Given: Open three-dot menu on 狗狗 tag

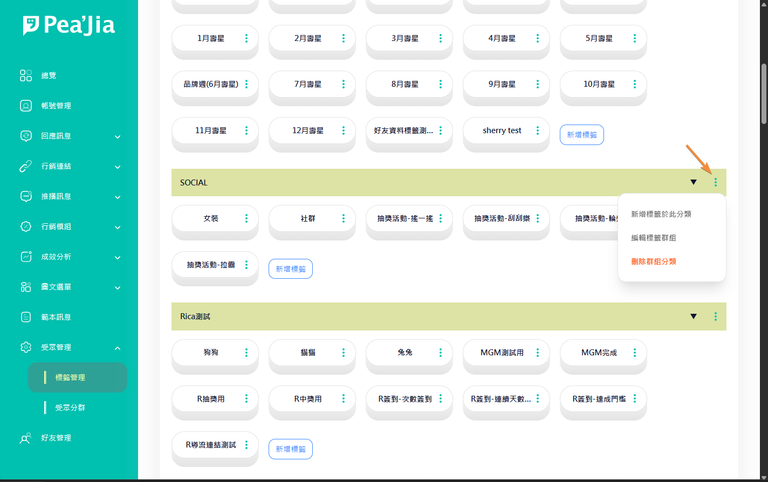Looking at the screenshot, I should (246, 353).
